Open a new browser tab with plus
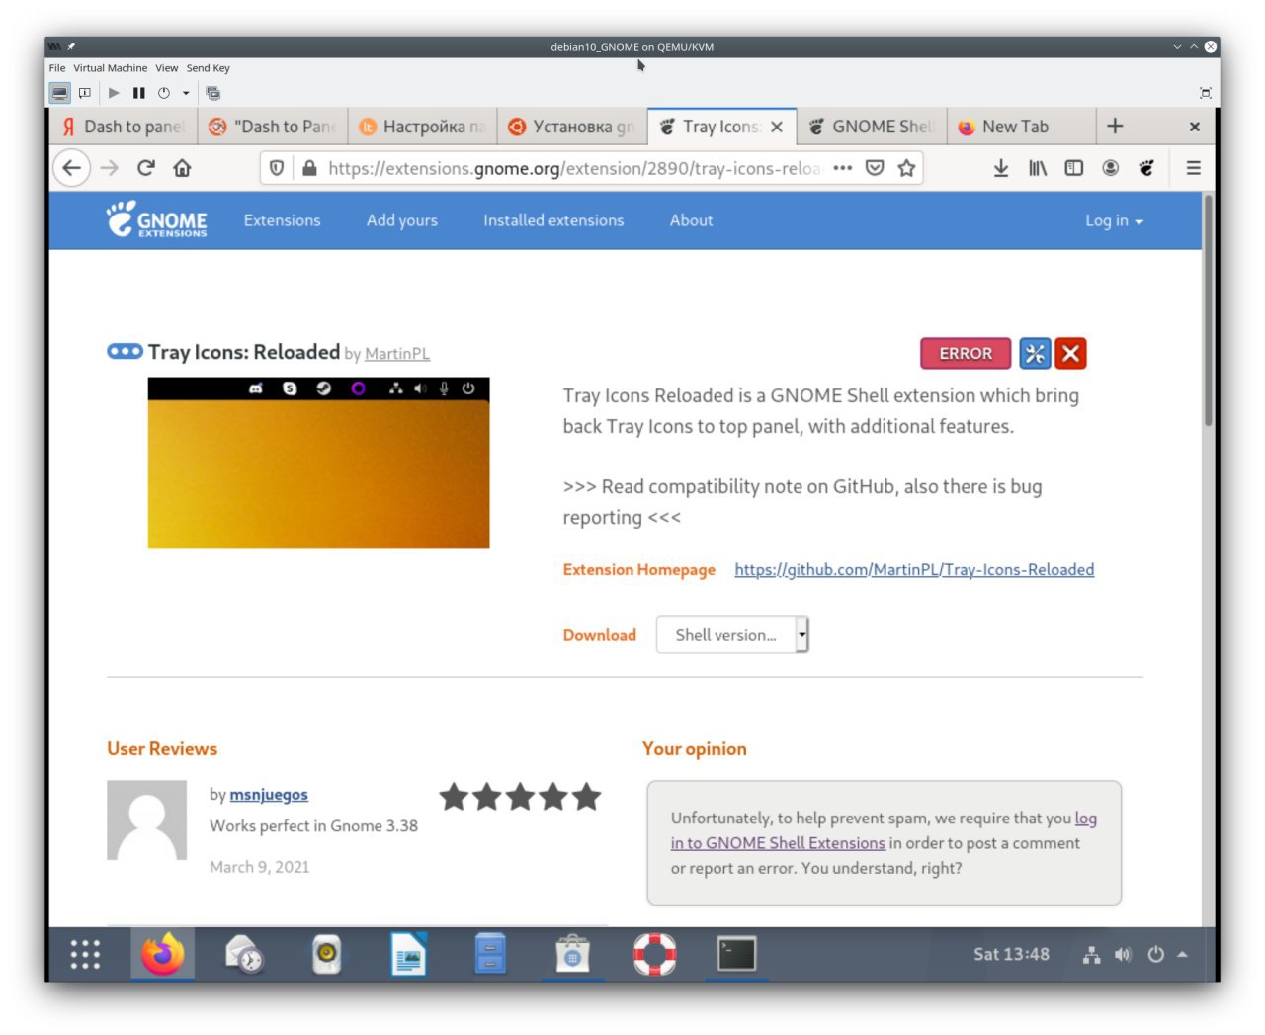 pyautogui.click(x=1115, y=127)
